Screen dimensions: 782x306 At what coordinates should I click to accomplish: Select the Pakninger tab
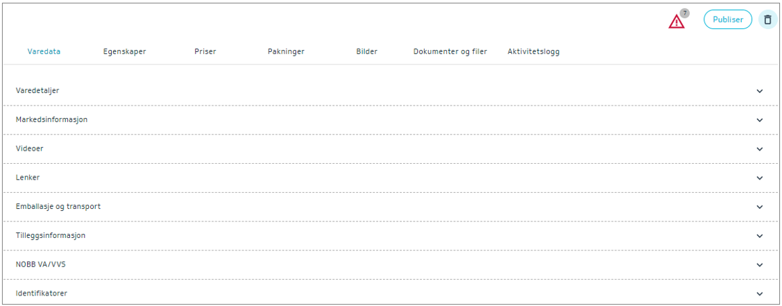[286, 51]
